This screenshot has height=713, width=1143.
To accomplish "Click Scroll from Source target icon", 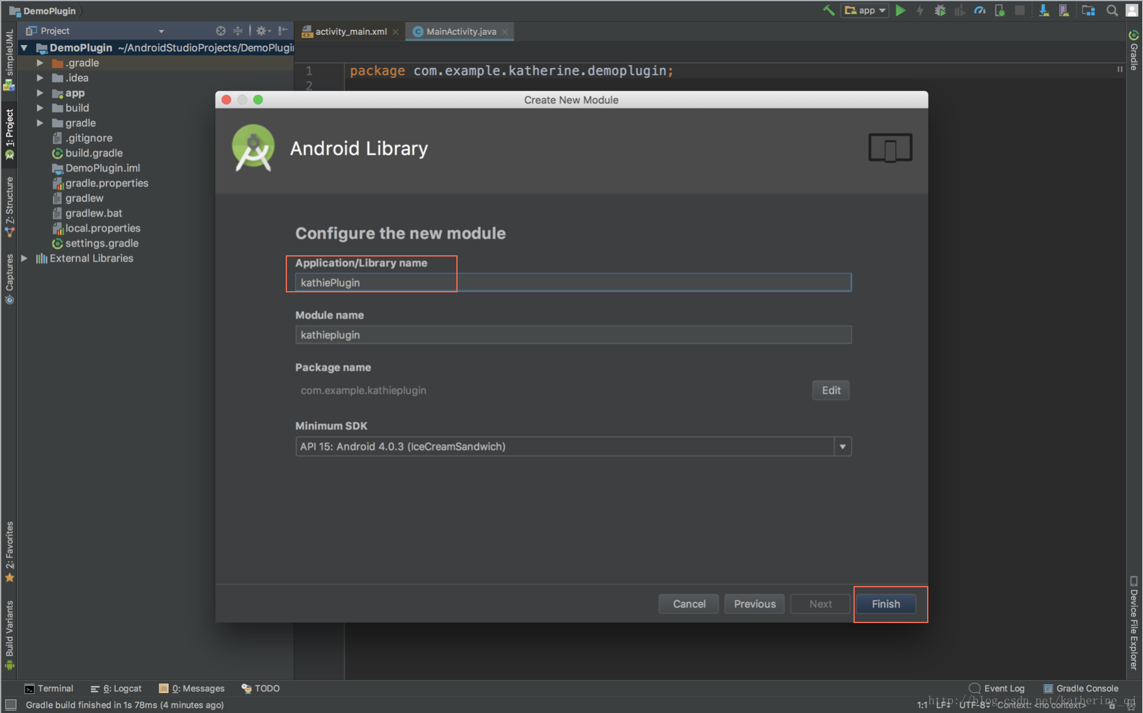I will coord(220,30).
